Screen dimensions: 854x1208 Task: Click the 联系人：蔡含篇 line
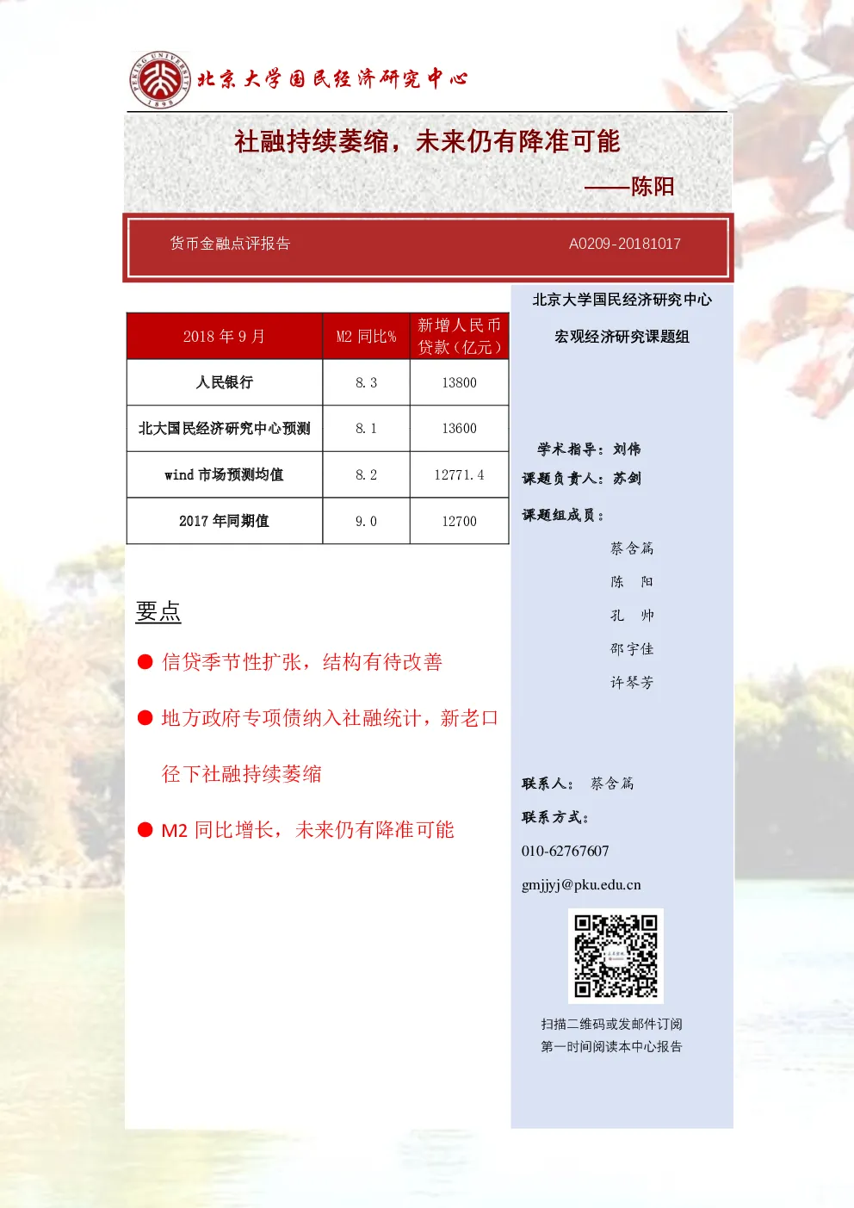coord(578,784)
